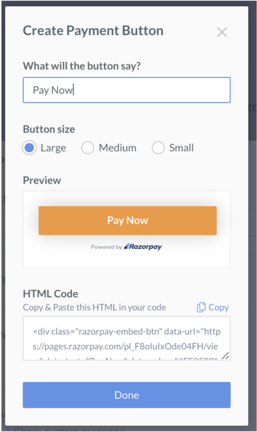Choose the Medium button size
Image resolution: width=257 pixels, height=432 pixels.
88,148
